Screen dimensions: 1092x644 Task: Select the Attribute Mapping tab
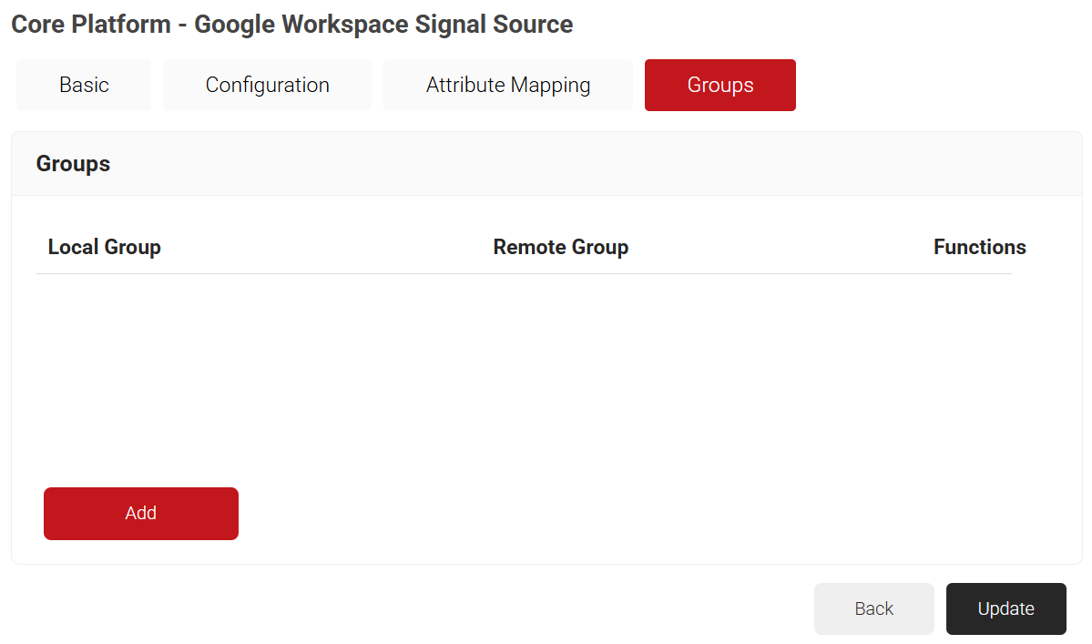click(507, 86)
